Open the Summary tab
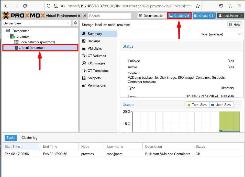 click(98, 34)
